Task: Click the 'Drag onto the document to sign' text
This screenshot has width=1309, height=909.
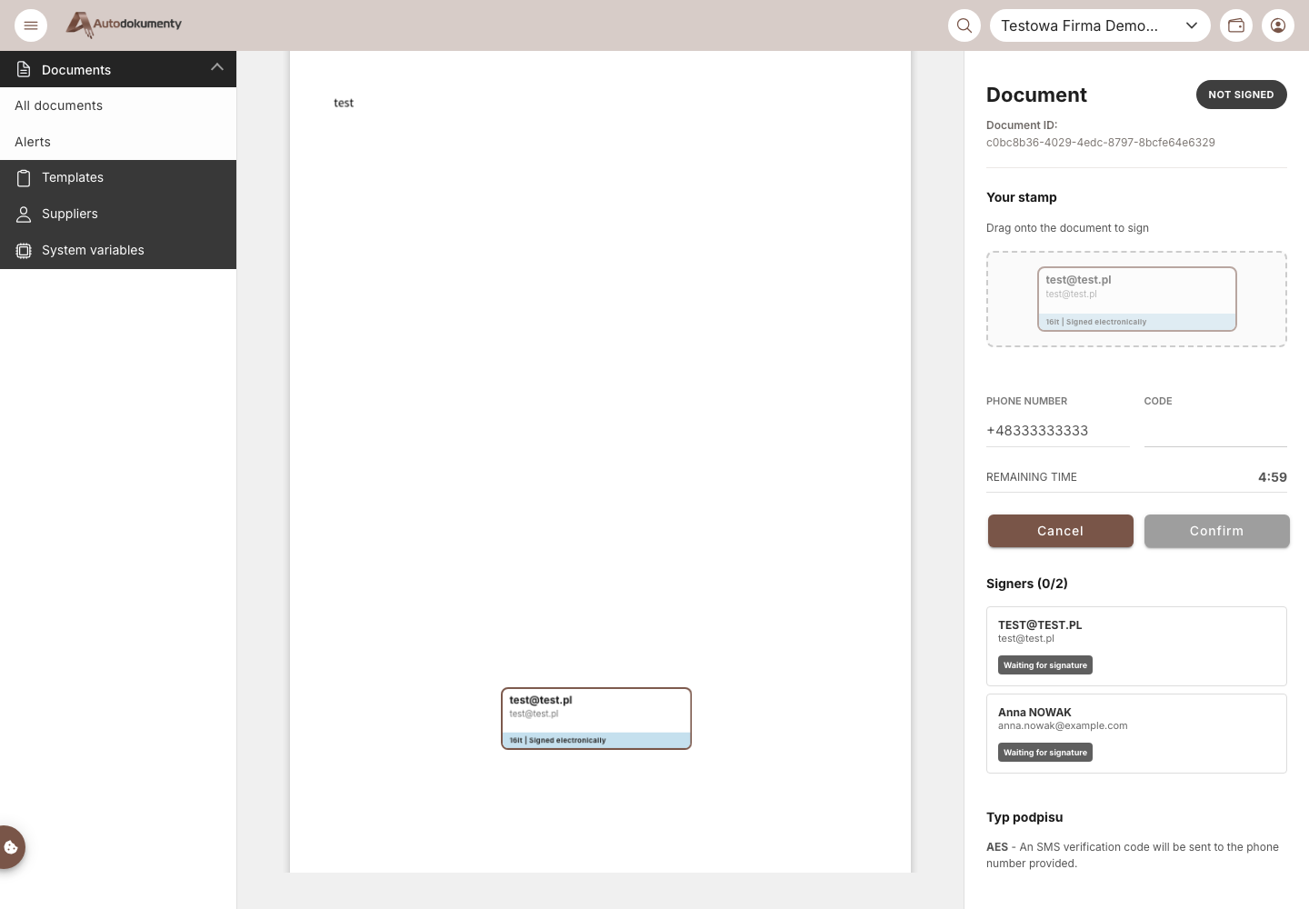Action: coord(1067,228)
